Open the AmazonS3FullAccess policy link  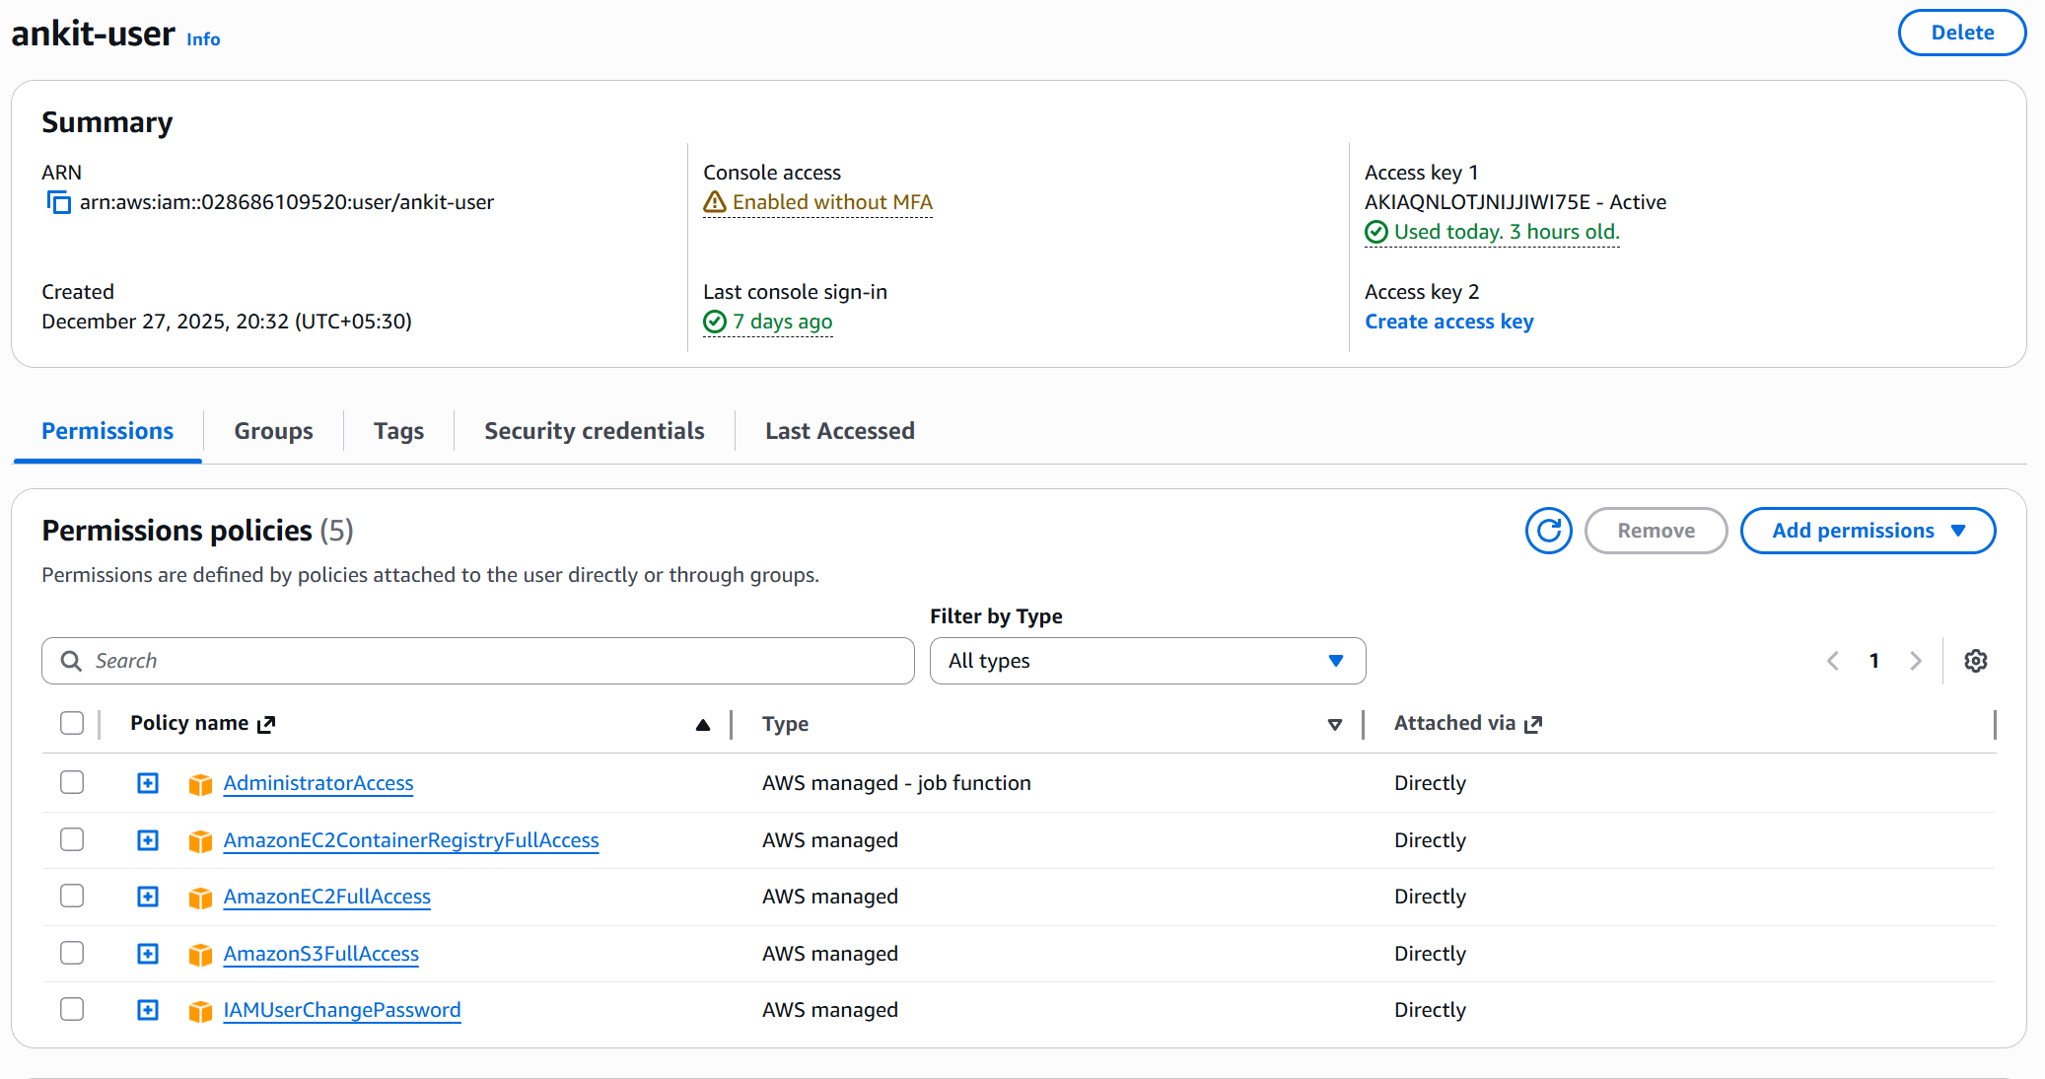click(321, 954)
